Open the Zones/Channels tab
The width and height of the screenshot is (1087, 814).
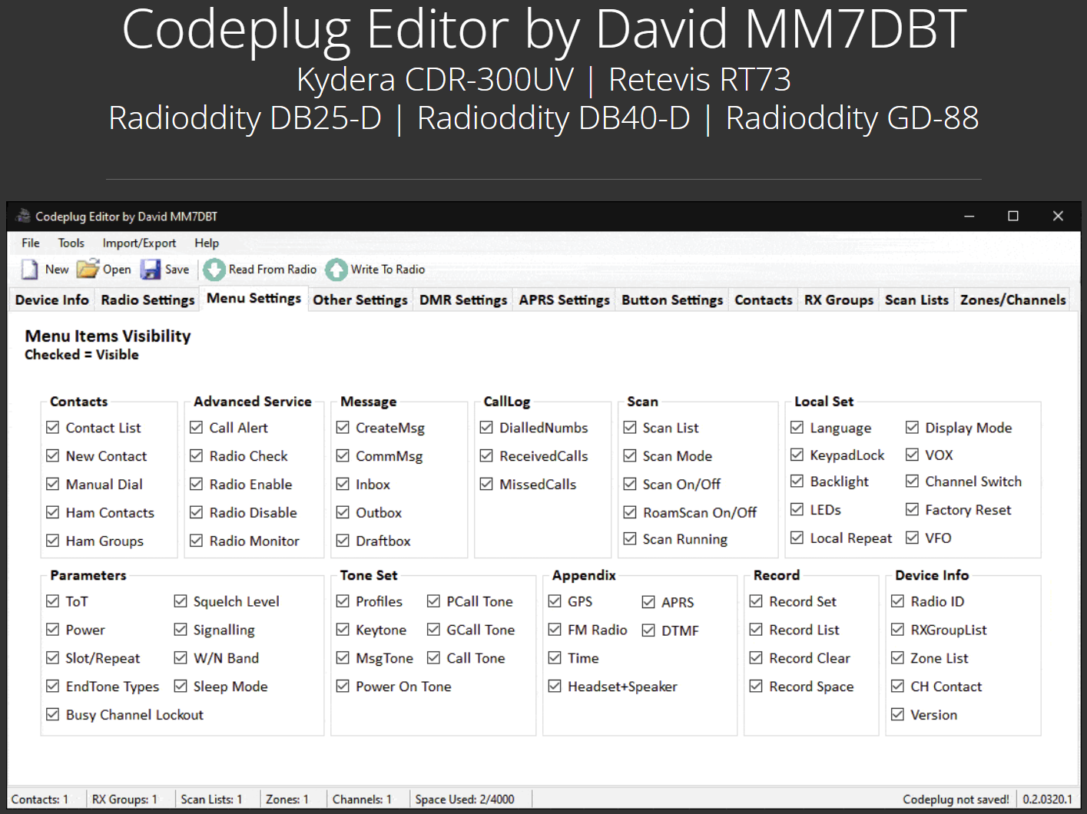pyautogui.click(x=1012, y=299)
